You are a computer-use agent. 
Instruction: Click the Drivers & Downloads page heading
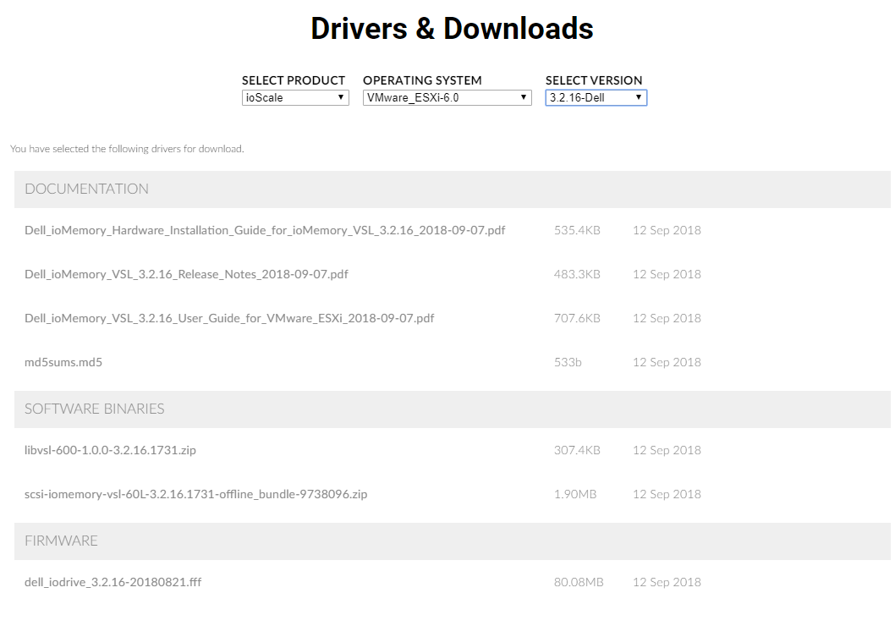pos(452,29)
